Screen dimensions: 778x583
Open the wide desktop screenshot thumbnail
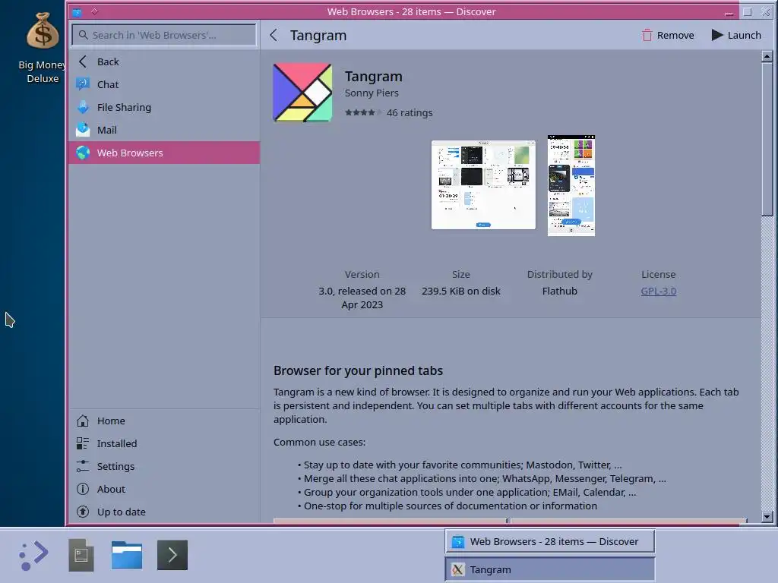coord(483,185)
